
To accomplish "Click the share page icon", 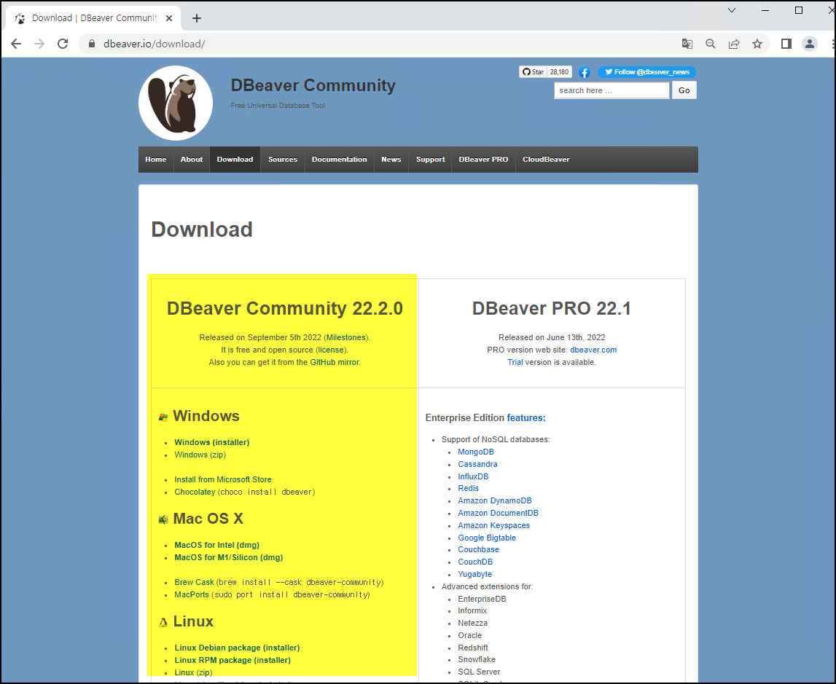I will (x=734, y=44).
